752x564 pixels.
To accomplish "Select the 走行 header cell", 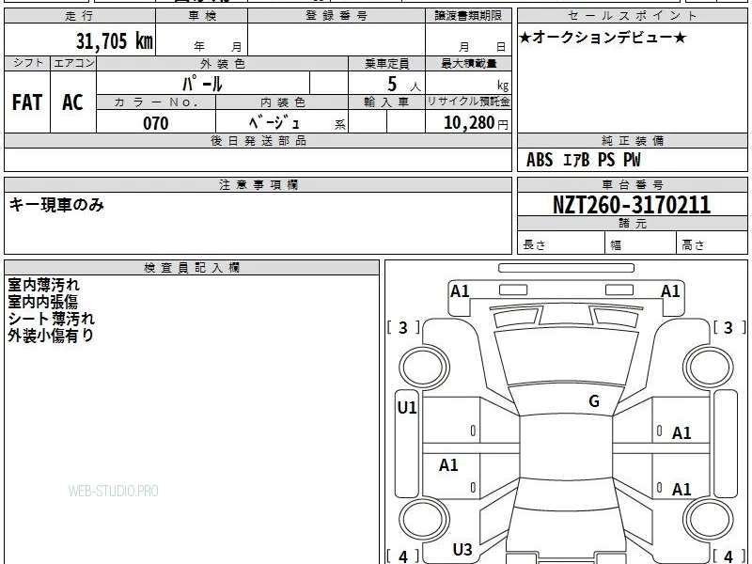I will pos(80,16).
